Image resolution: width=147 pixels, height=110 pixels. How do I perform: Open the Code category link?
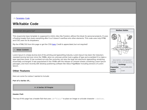coord(27,18)
